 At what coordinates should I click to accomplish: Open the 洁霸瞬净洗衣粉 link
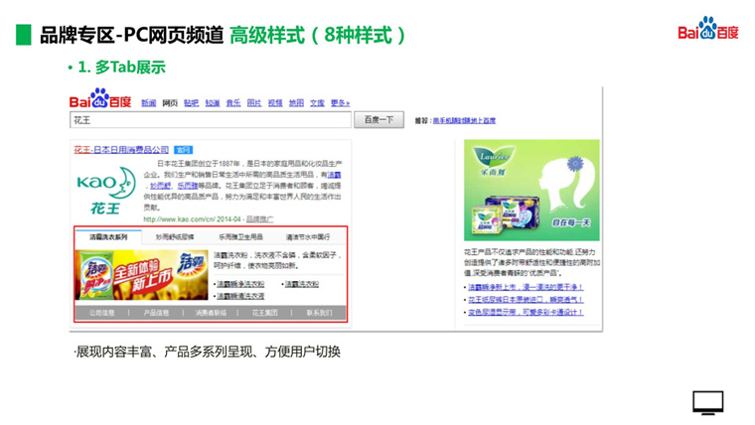pyautogui.click(x=240, y=284)
